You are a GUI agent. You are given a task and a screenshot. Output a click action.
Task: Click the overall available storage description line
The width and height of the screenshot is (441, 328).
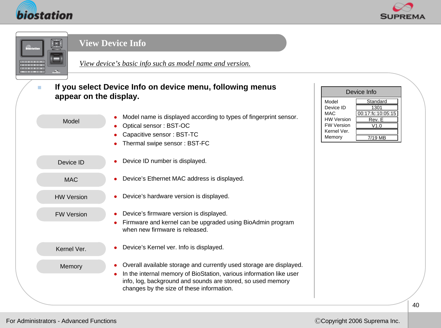point(213,265)
